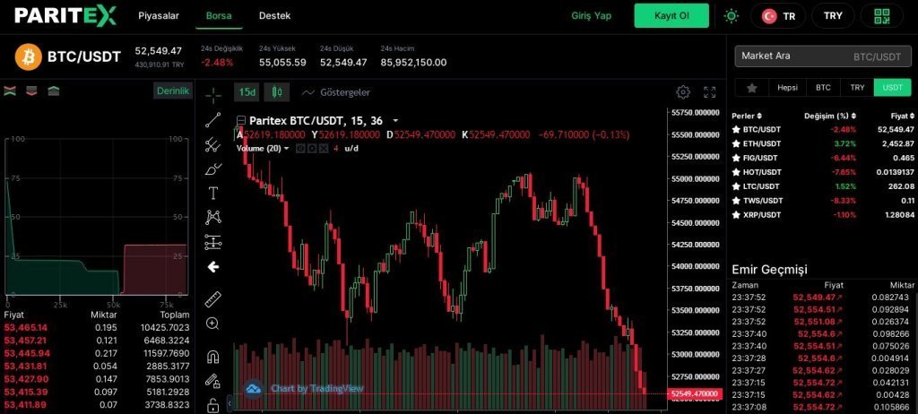Click the 53,411.89 sell order price
This screenshot has height=414, width=918.
click(25, 405)
